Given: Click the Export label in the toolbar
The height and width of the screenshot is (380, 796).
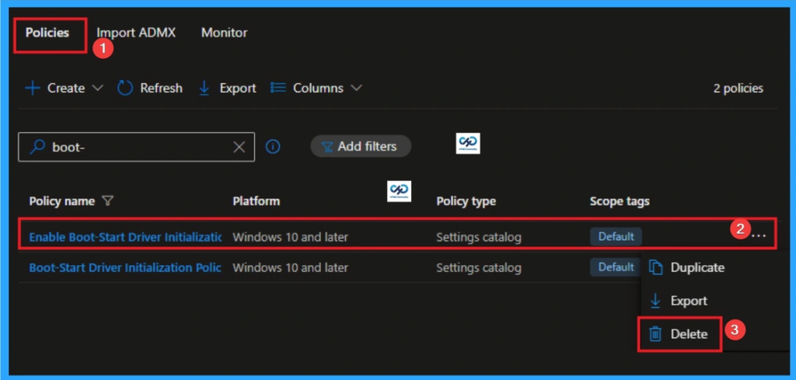Looking at the screenshot, I should 238,89.
